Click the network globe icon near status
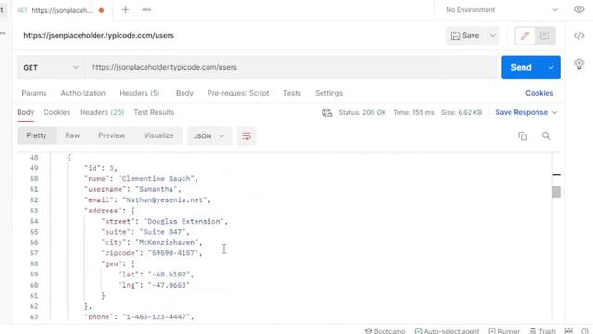The width and height of the screenshot is (593, 334). pyautogui.click(x=327, y=112)
